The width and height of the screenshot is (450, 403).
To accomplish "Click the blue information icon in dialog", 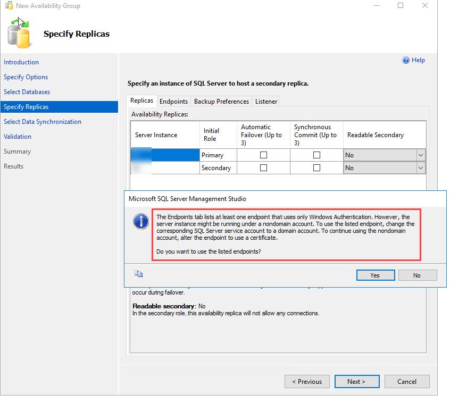I will coord(141,221).
